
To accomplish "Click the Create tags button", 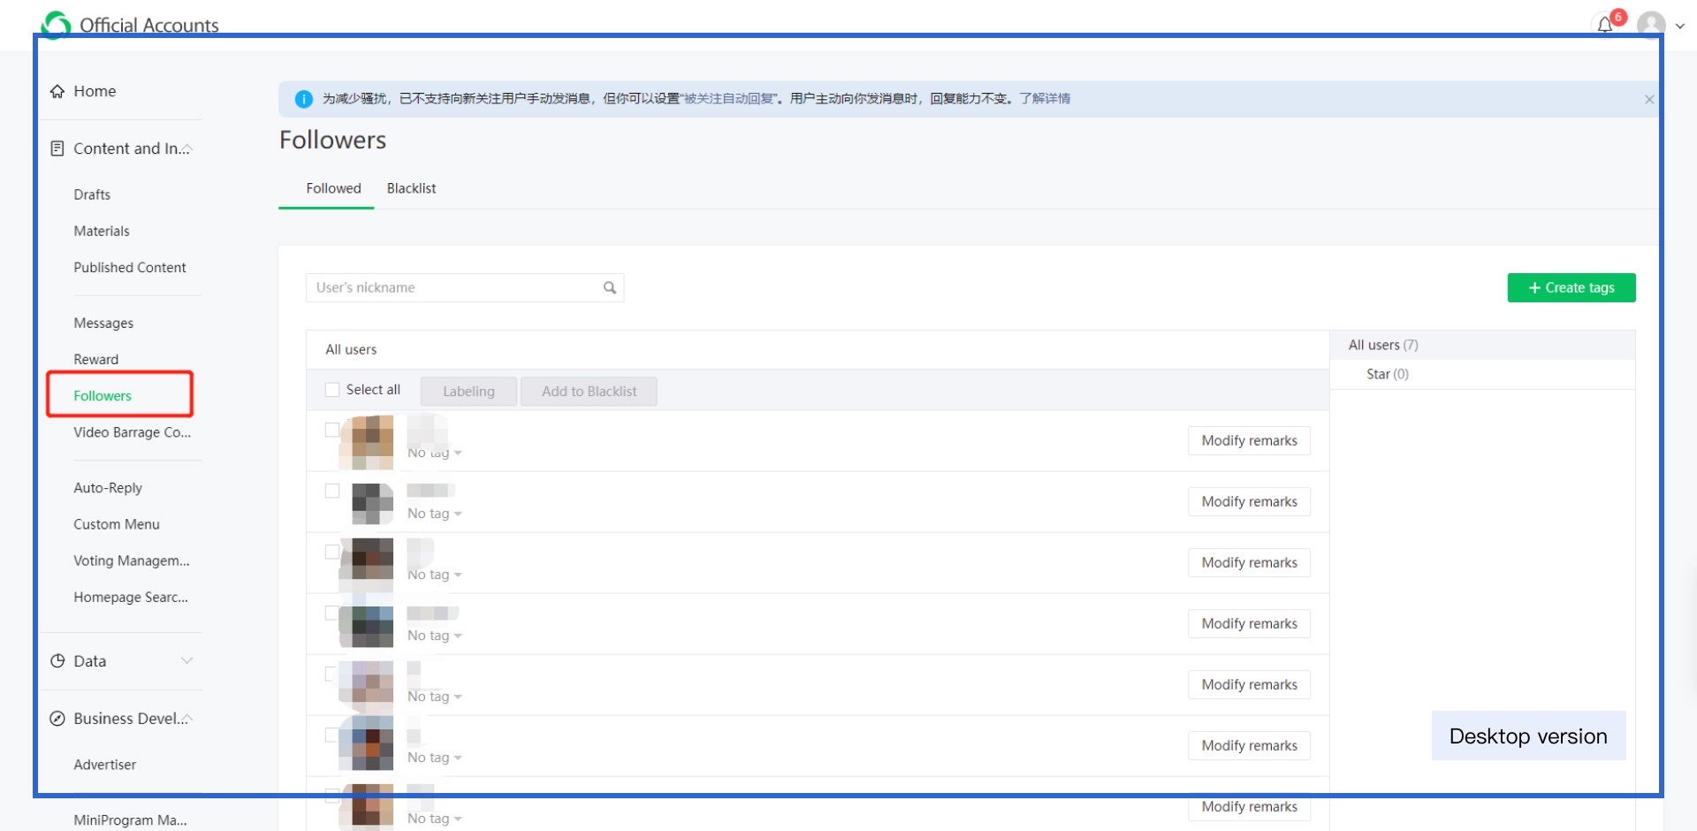I will 1571,287.
